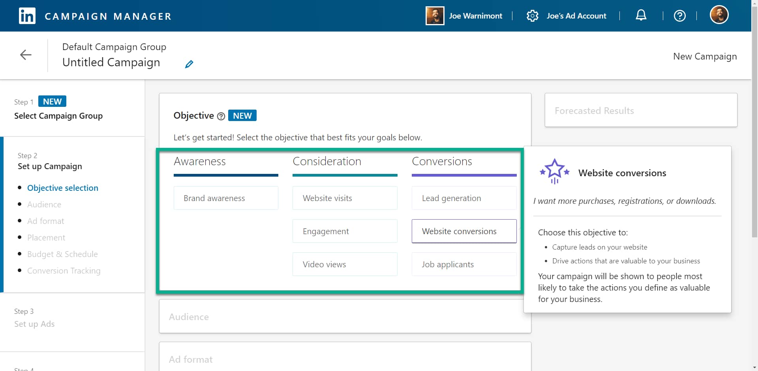
Task: Go to Objective selection step
Action: pyautogui.click(x=63, y=188)
